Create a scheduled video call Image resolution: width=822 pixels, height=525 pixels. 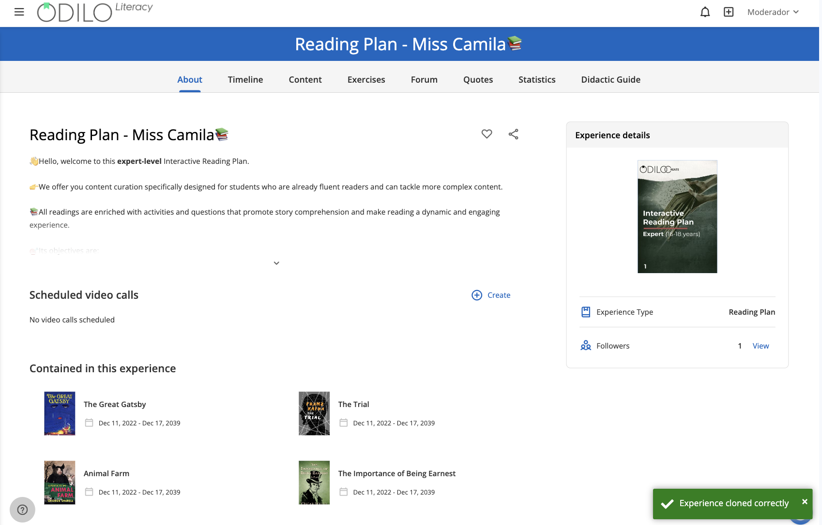[491, 295]
